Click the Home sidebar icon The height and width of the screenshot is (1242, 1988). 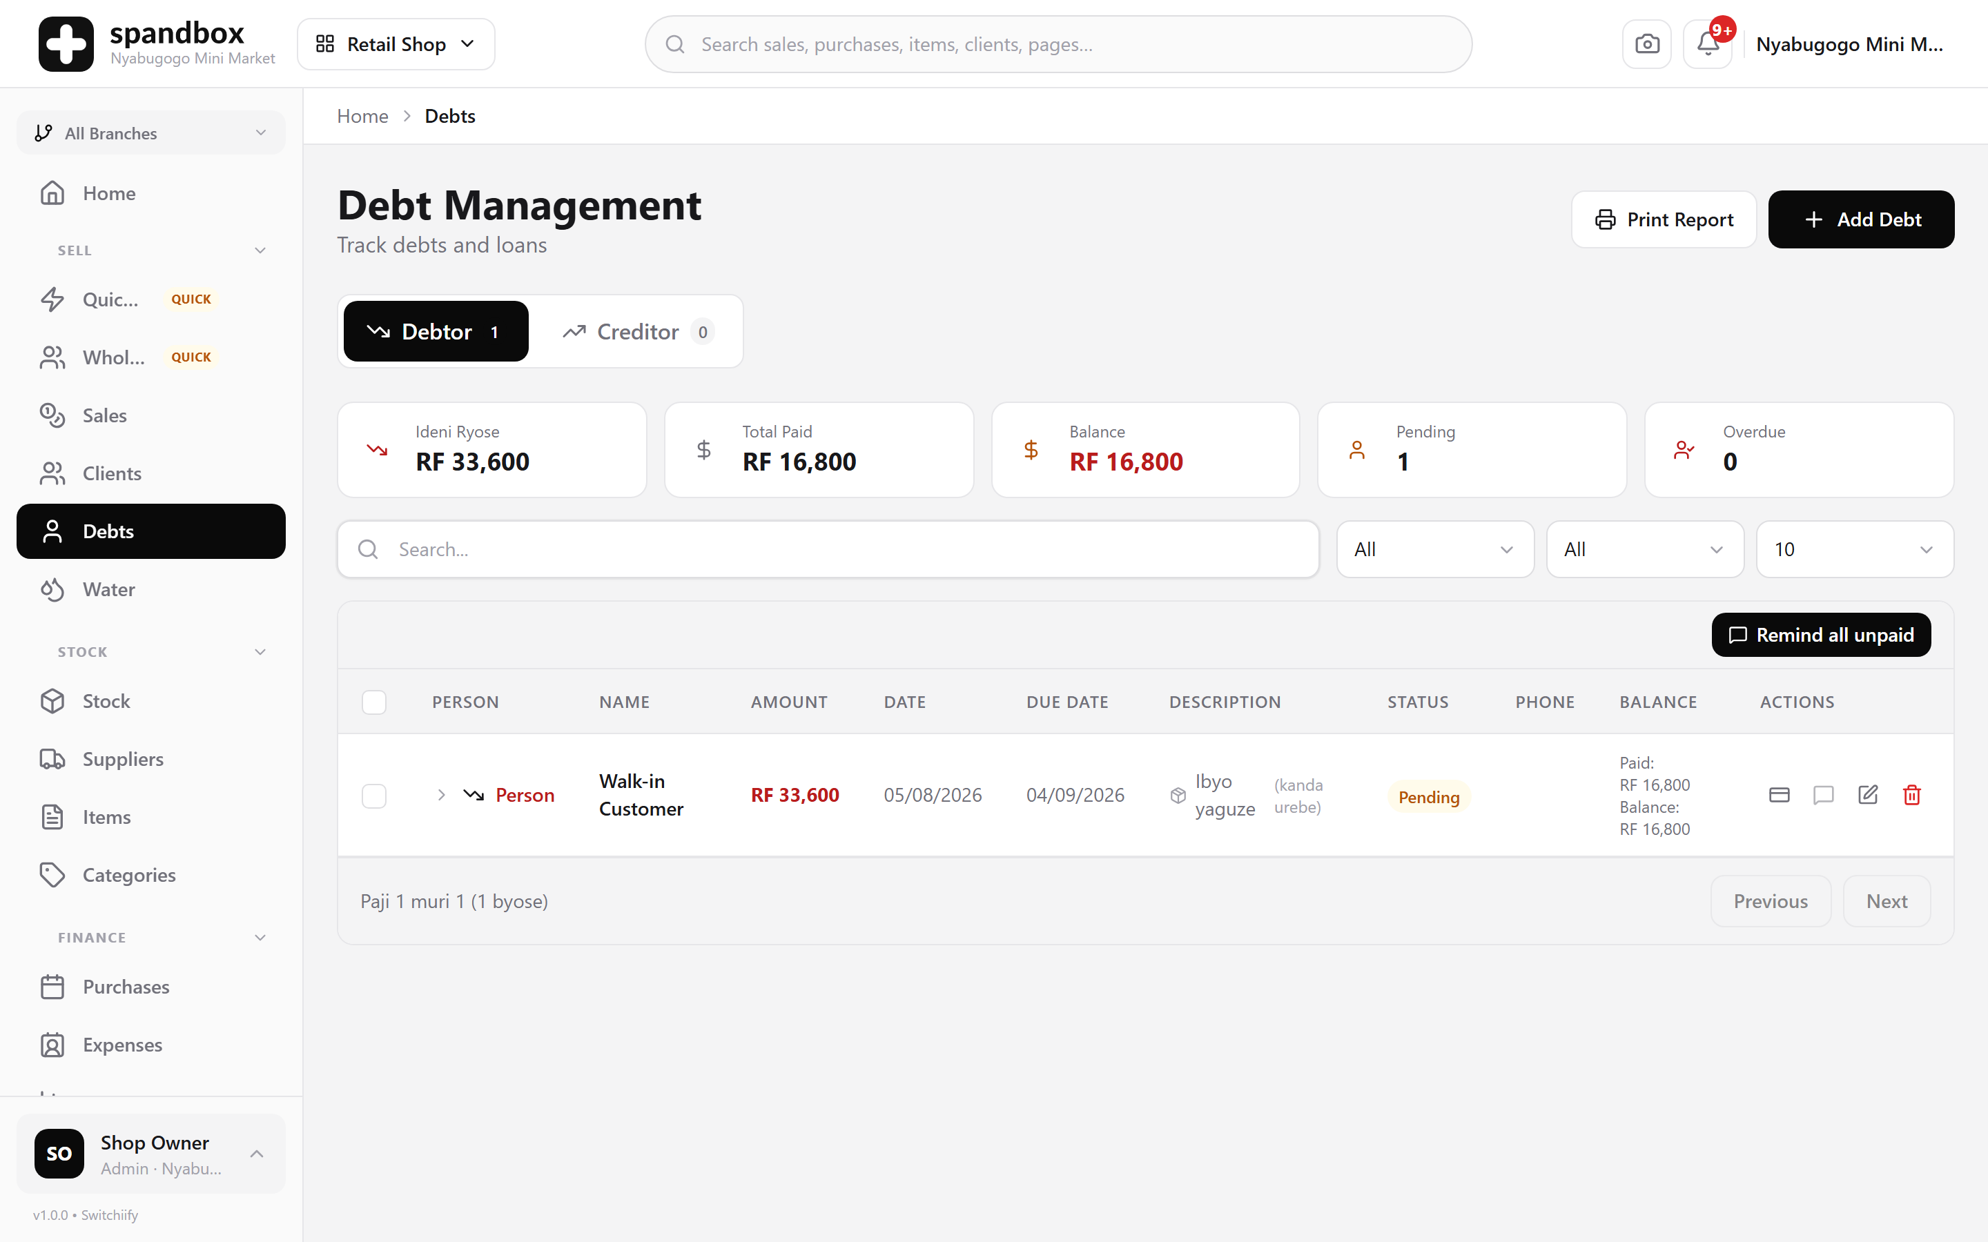tap(52, 193)
